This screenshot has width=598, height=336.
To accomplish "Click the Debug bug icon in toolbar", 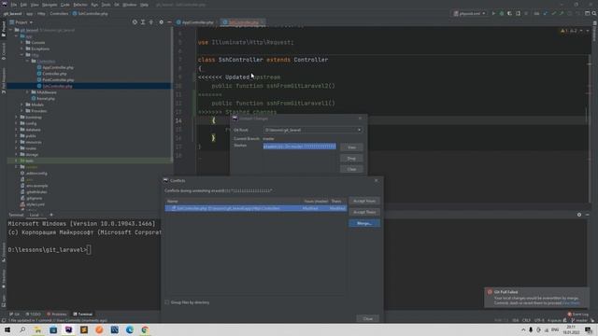I will [x=502, y=13].
